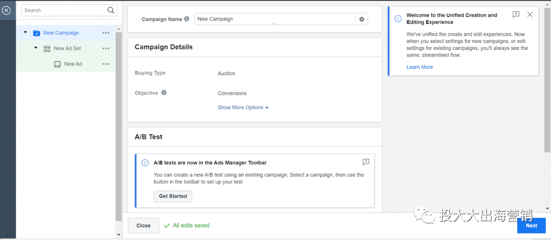Click the Campaign Name info icon
551x240 pixels.
(187, 19)
